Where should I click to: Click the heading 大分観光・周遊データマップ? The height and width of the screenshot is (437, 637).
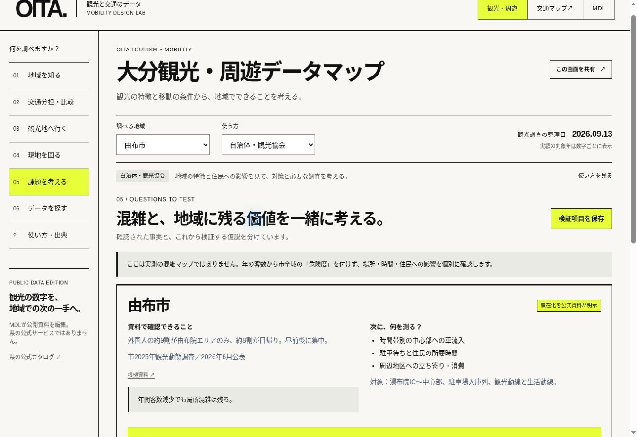point(250,72)
